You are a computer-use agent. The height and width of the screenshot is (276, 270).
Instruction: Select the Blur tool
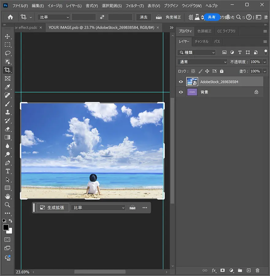tap(7, 146)
